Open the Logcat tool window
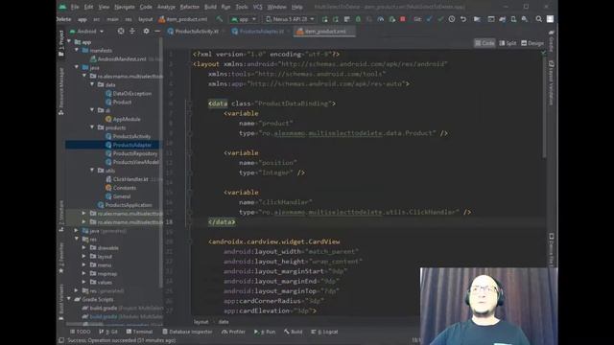The image size is (614, 345). (324, 332)
